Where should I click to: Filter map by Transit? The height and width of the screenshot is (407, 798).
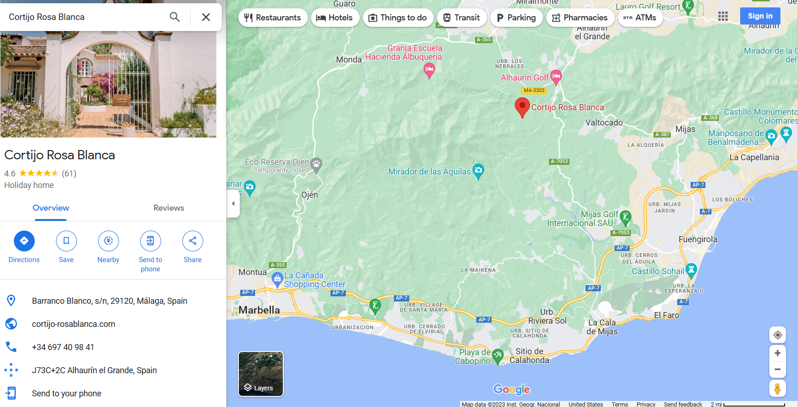(x=461, y=18)
